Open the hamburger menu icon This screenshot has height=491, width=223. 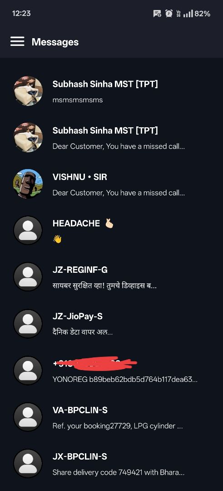[x=17, y=41]
